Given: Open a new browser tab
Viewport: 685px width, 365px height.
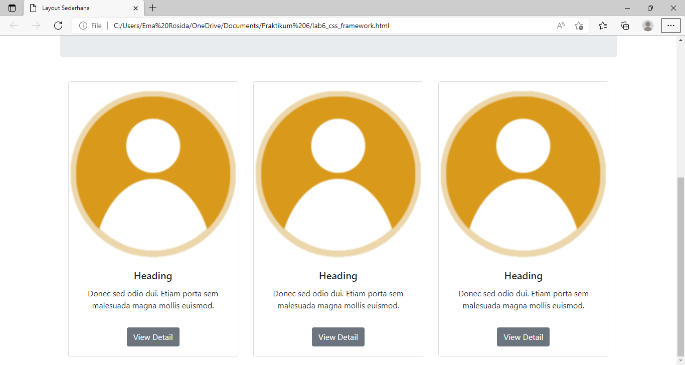Looking at the screenshot, I should tap(152, 8).
